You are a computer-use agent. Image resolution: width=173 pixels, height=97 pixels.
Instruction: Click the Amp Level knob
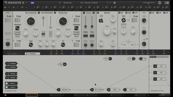144,20
